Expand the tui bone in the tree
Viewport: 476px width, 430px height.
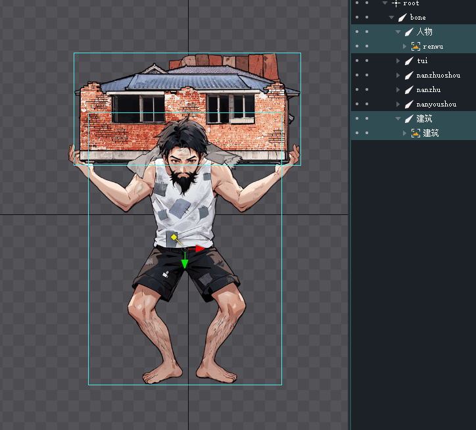point(398,60)
